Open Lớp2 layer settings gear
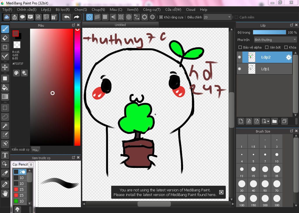The height and width of the screenshot is (213, 299). [289, 57]
